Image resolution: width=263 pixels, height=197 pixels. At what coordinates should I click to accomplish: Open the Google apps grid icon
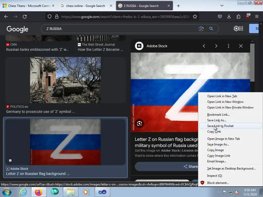click(241, 28)
